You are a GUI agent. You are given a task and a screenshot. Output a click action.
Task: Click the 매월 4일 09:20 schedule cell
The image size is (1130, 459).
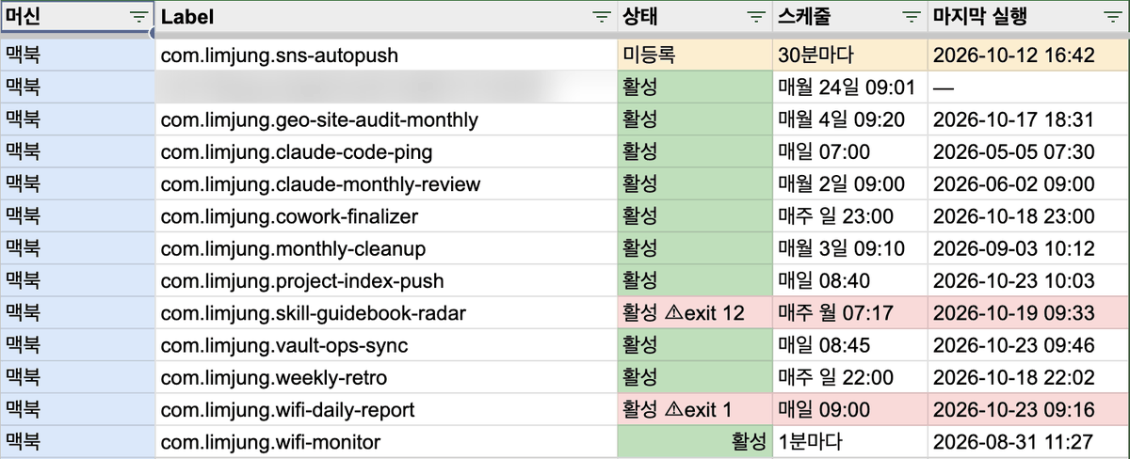[x=849, y=119]
